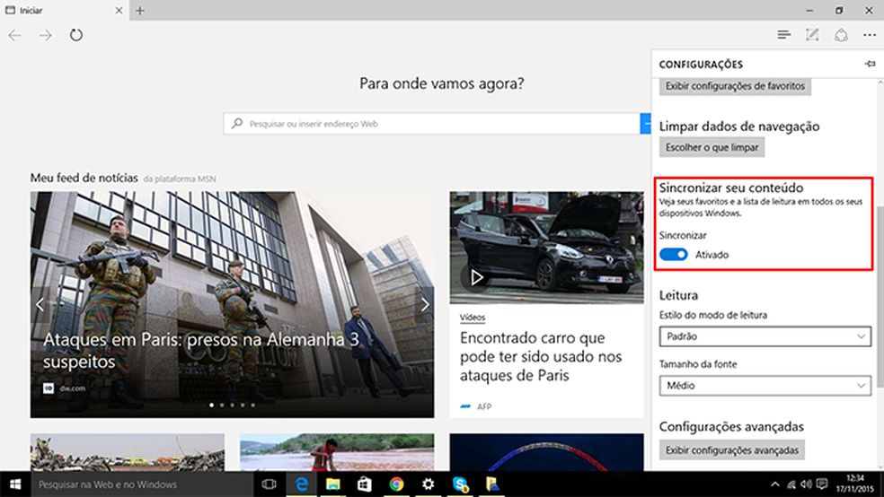Click the last taskbar app icon
Viewport: 884px width, 497px height.
click(492, 484)
